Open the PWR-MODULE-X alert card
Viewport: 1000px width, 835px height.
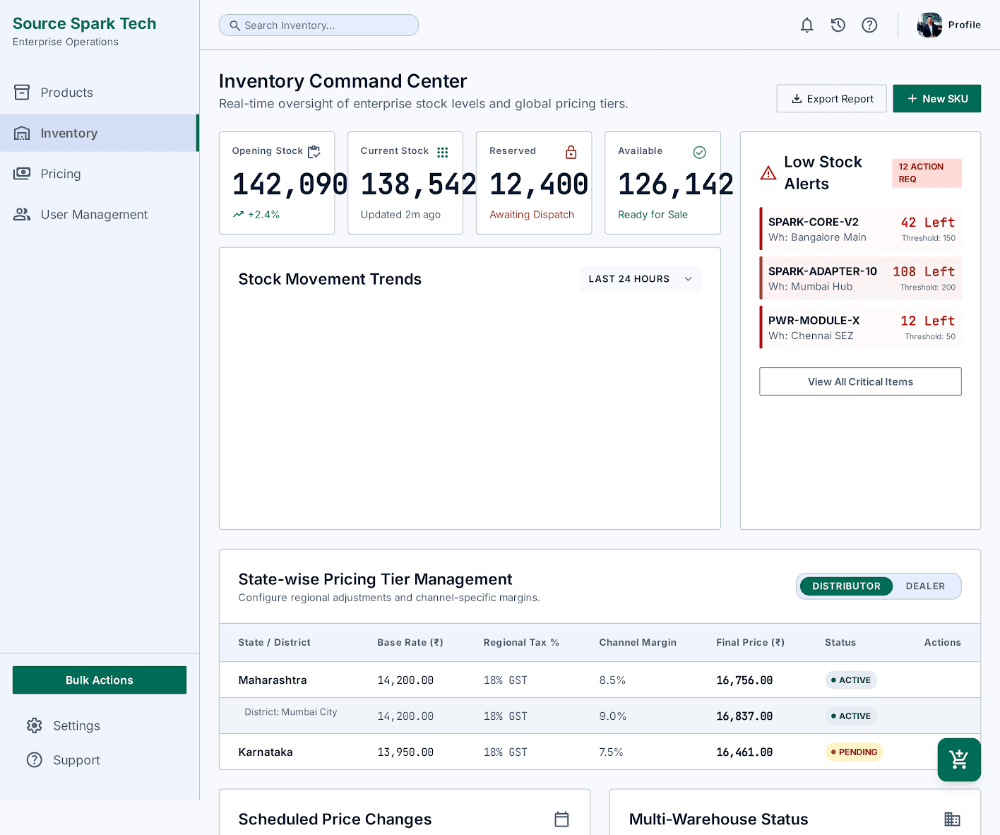pyautogui.click(x=860, y=328)
